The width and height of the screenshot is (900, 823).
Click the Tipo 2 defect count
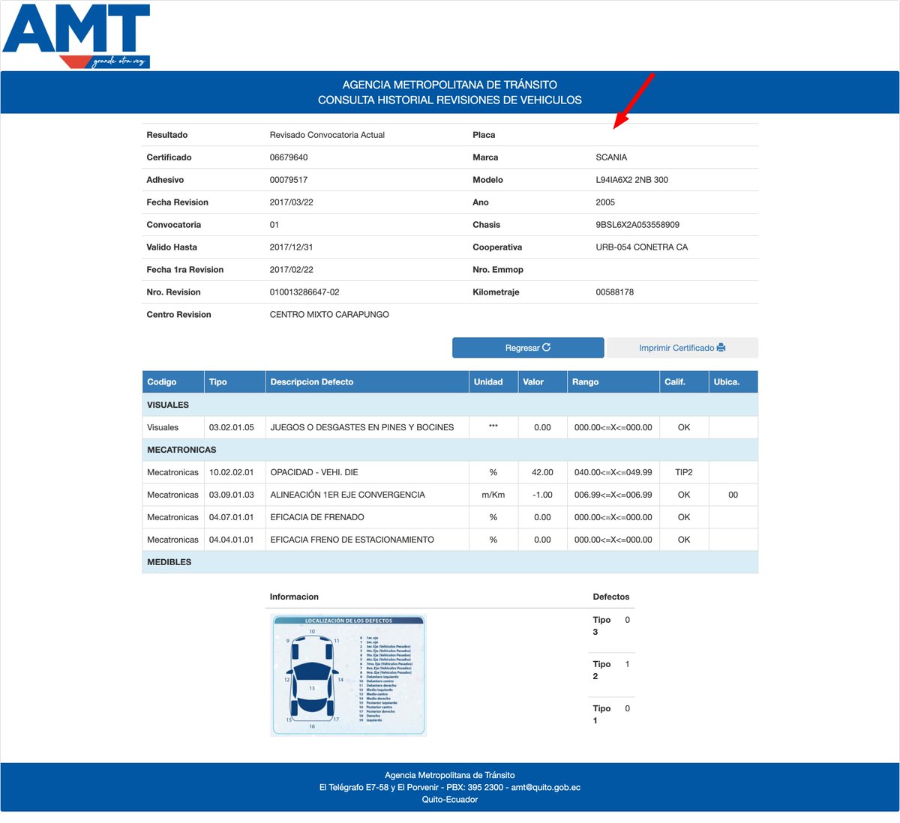click(x=628, y=664)
